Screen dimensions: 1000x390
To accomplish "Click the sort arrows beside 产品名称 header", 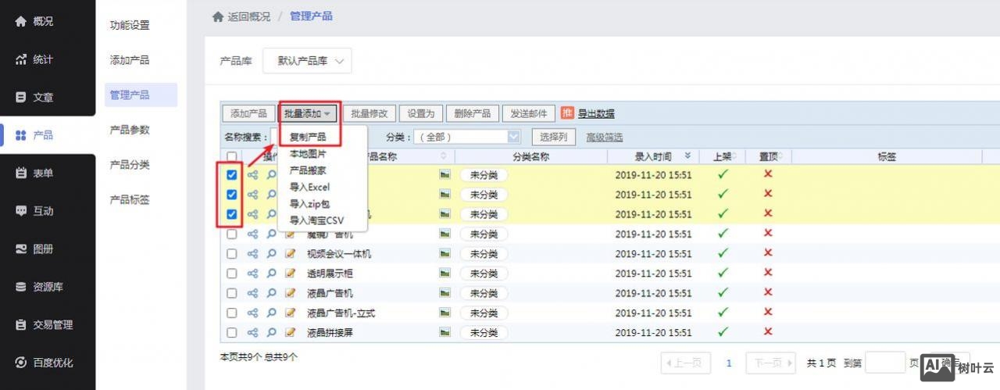I will (x=444, y=156).
